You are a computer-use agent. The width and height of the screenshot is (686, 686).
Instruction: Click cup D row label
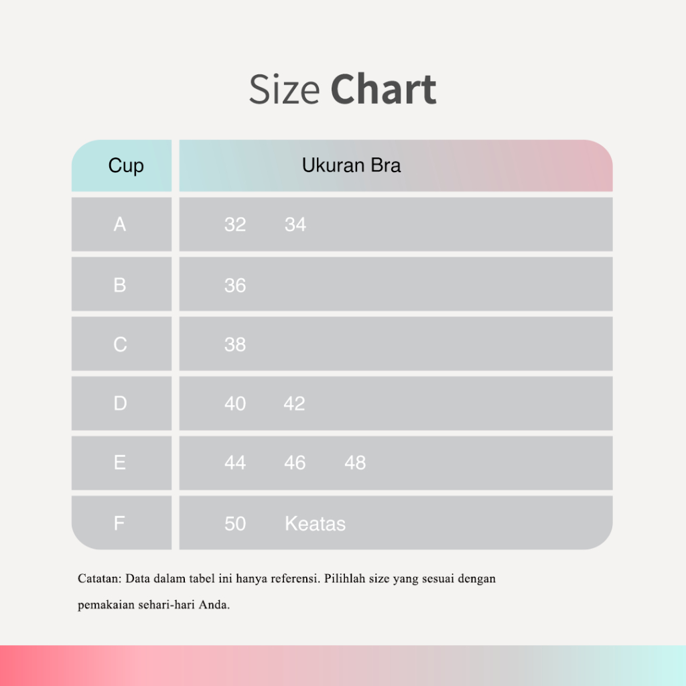tap(120, 403)
